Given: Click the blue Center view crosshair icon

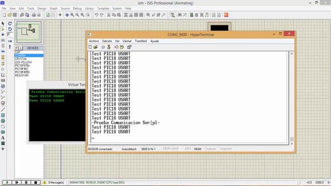Looking at the screenshot, I should (x=67, y=15).
